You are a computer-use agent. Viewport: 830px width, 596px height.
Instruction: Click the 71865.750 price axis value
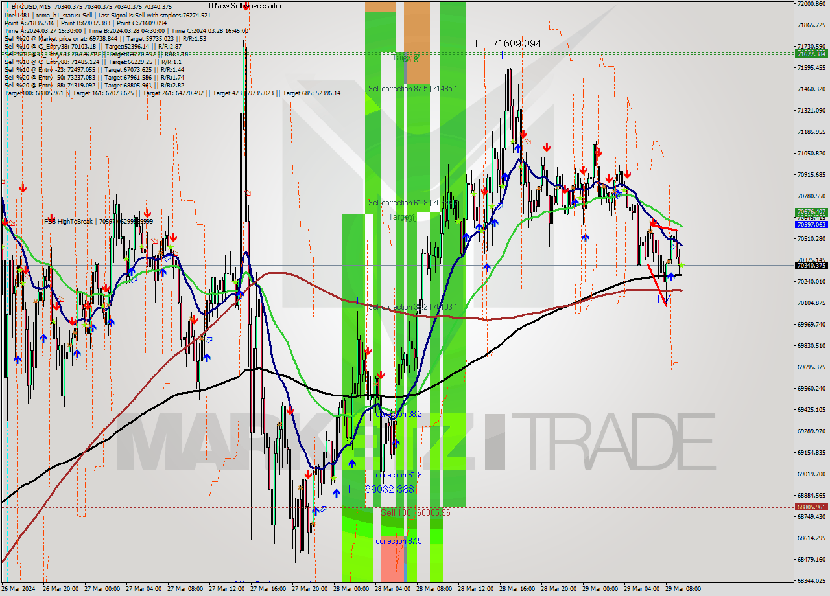[x=811, y=25]
